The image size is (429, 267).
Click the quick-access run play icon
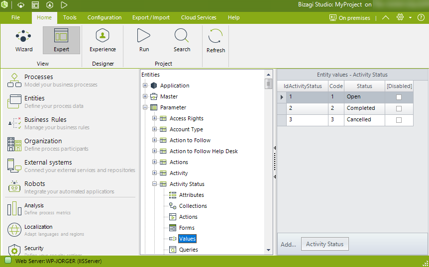(x=64, y=5)
